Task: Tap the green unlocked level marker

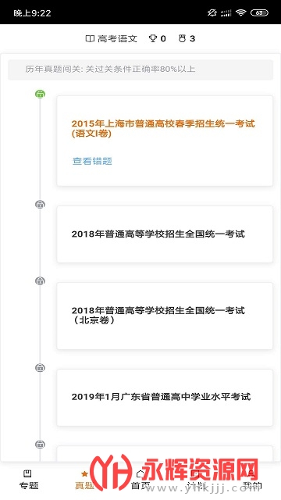Action: (x=40, y=94)
